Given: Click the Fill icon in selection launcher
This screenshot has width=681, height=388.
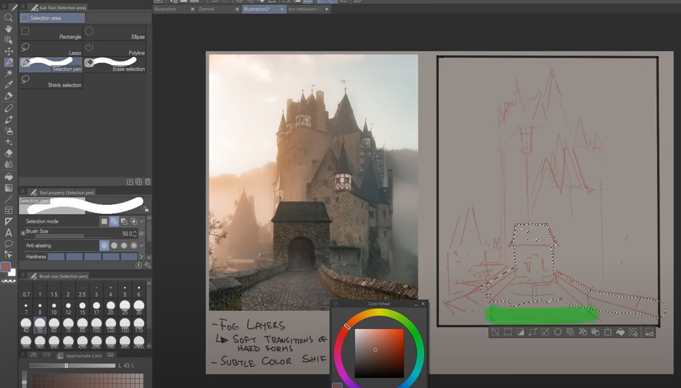Looking at the screenshot, I should click(620, 332).
